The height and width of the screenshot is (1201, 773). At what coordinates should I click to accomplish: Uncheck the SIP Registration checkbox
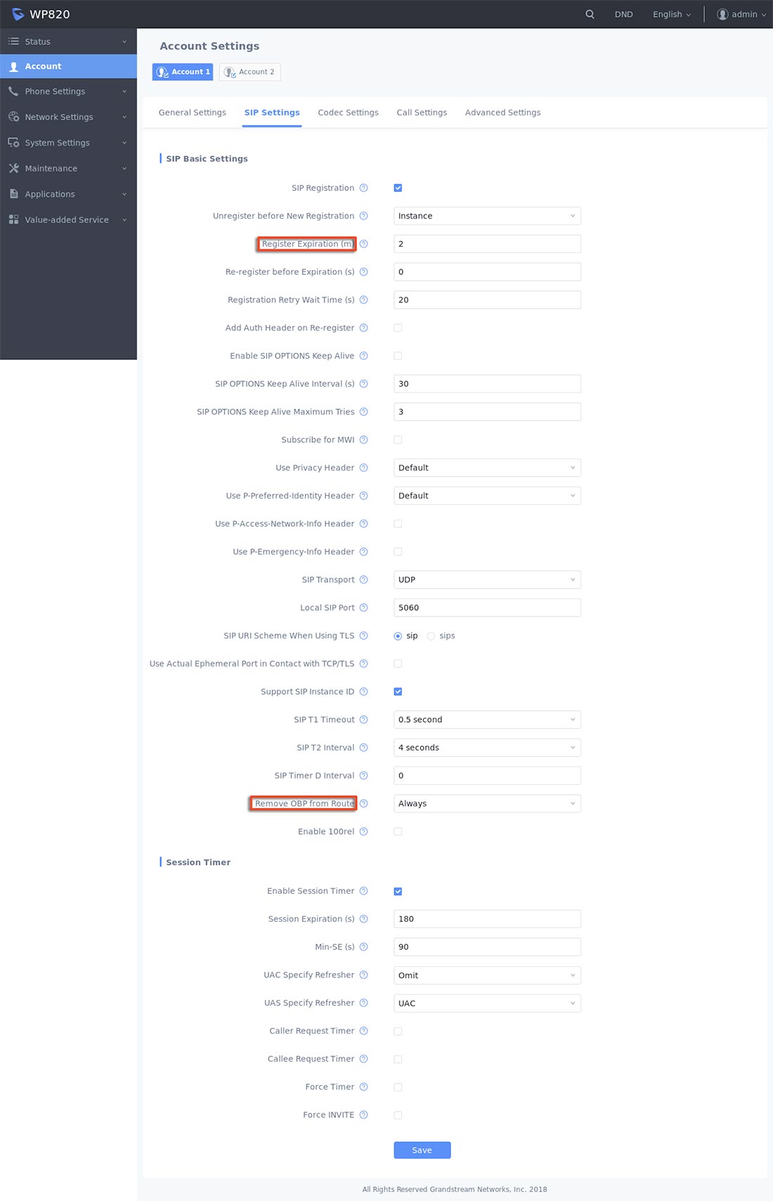[398, 188]
